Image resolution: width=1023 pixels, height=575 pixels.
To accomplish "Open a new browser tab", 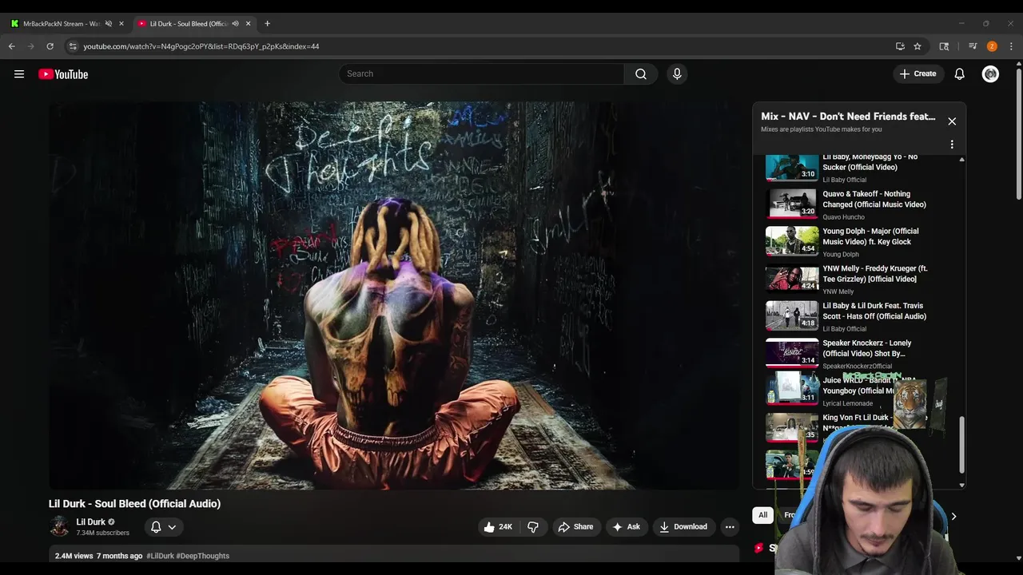I will pos(267,23).
